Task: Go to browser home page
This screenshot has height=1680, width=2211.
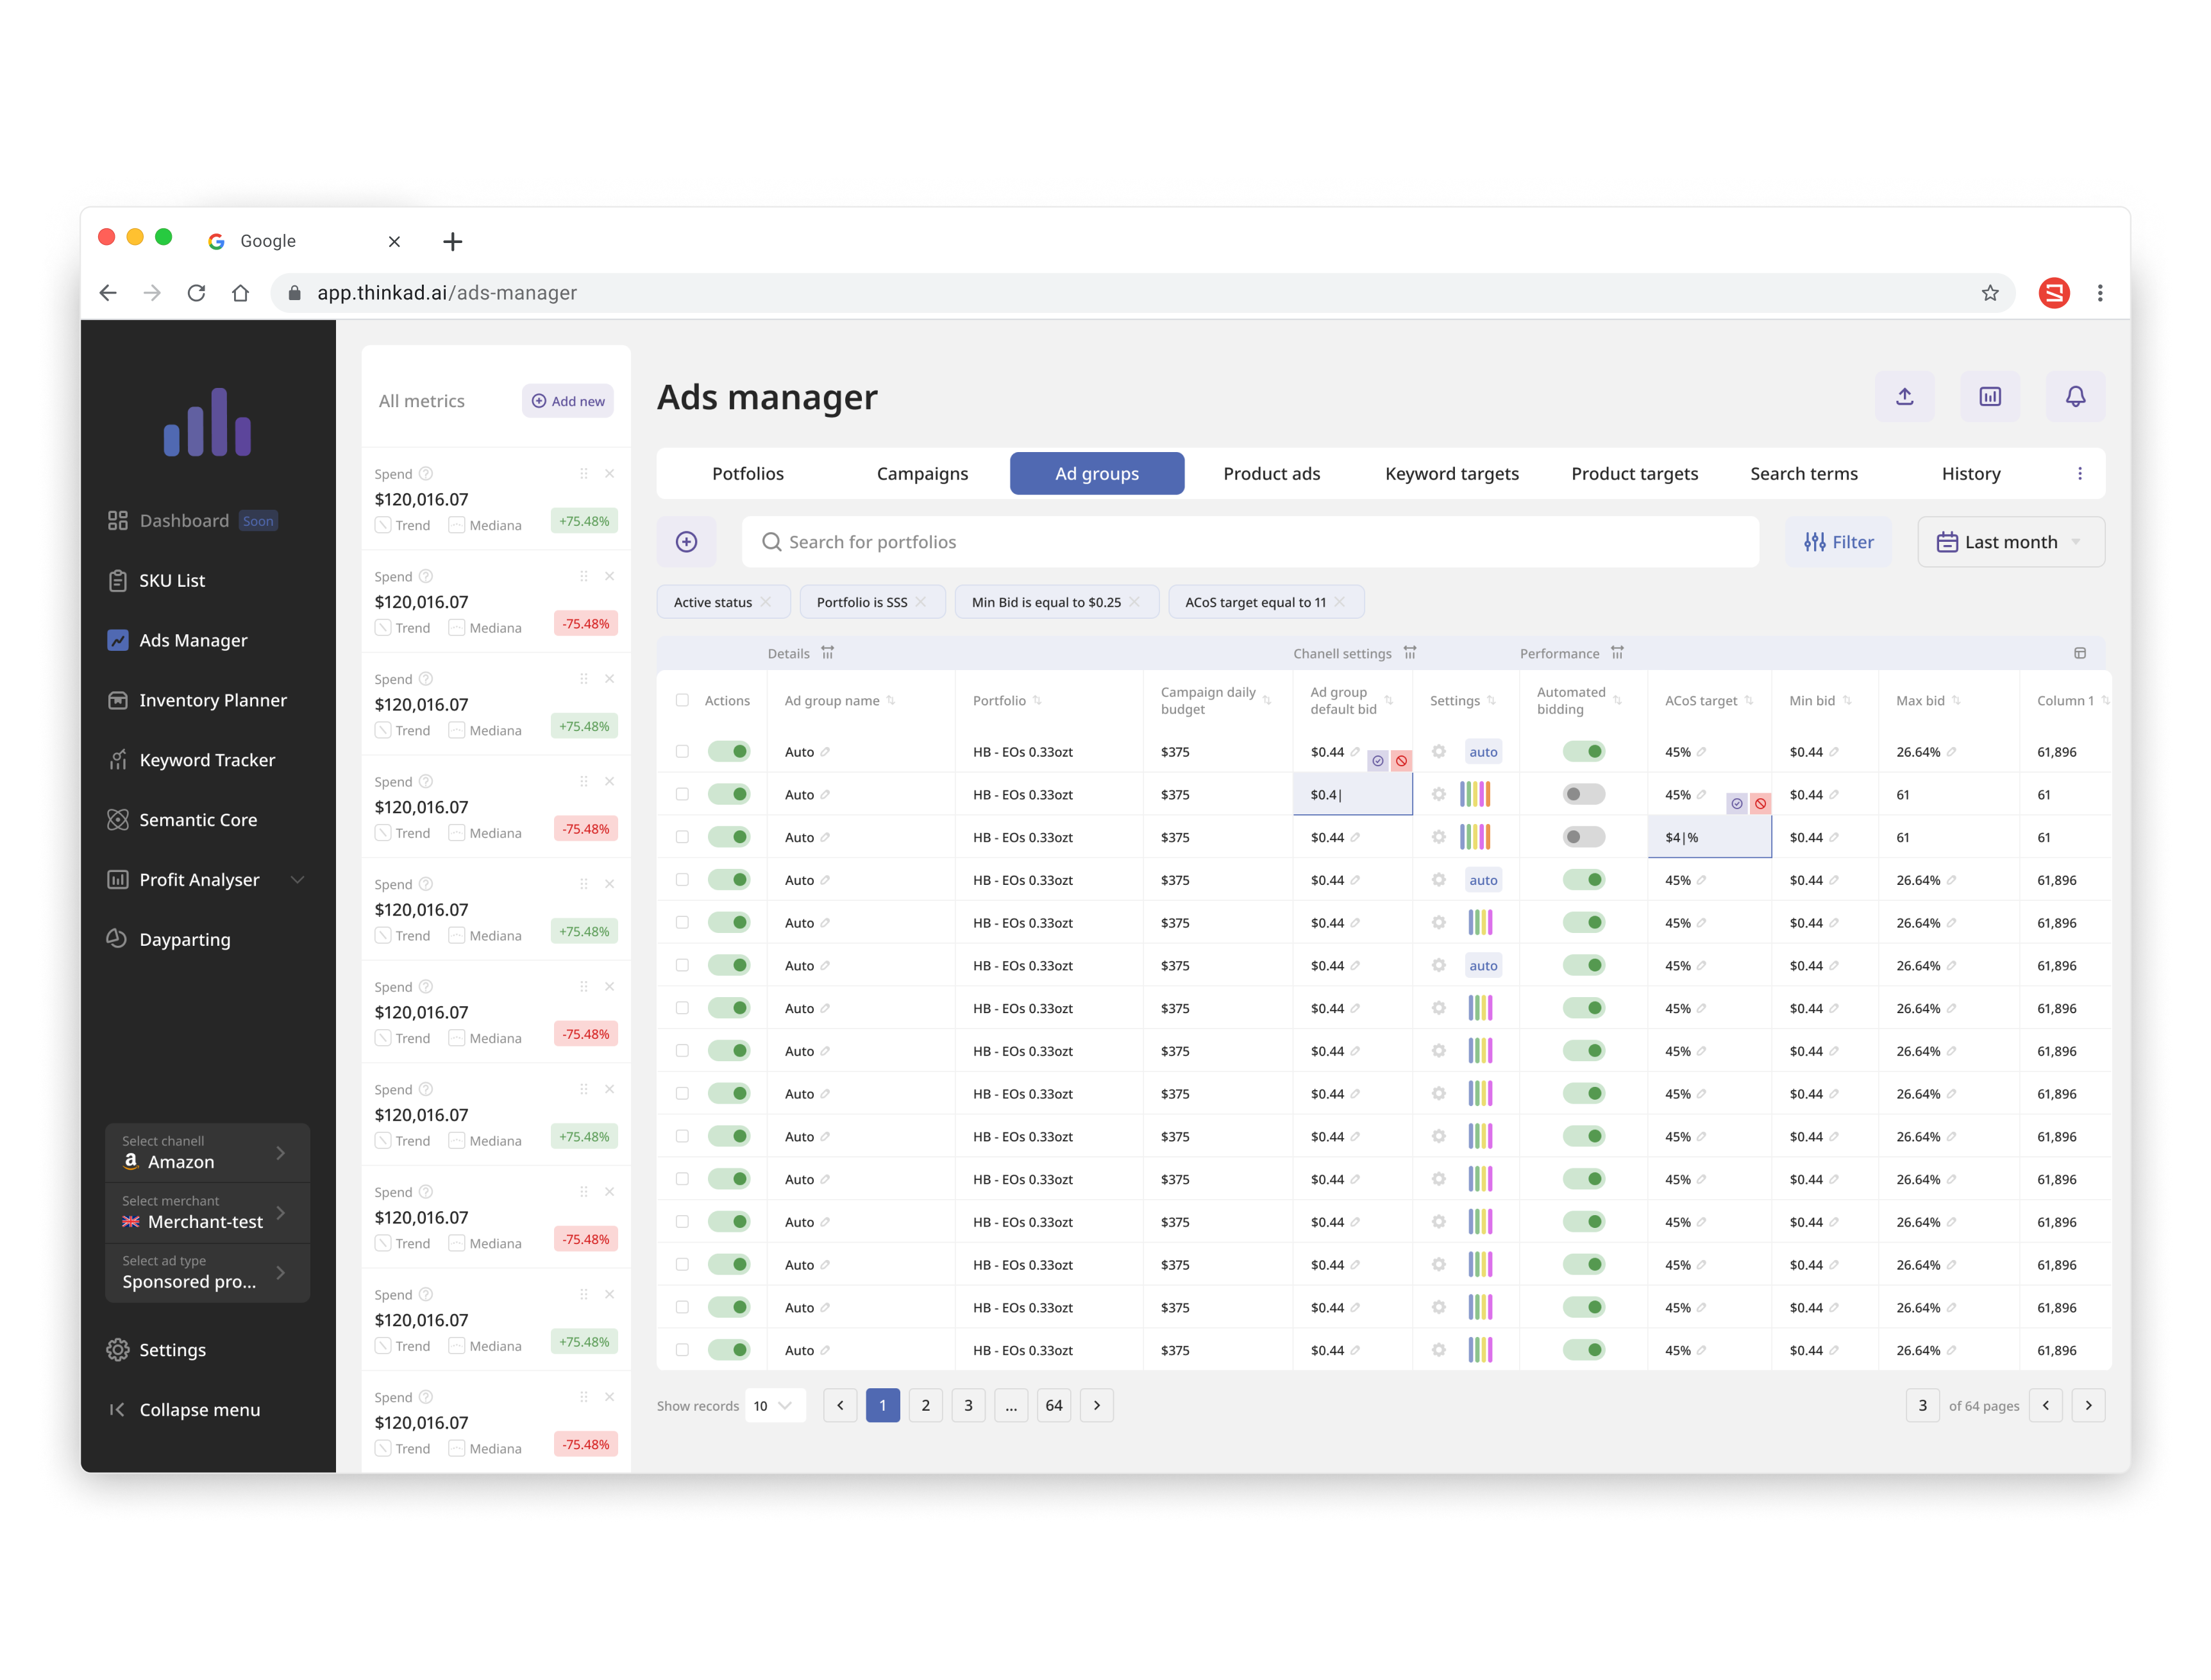Action: click(240, 293)
